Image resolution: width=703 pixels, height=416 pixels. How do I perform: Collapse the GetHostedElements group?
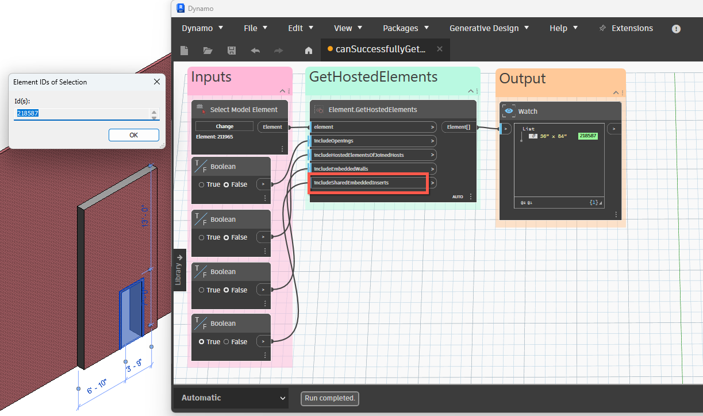click(470, 91)
